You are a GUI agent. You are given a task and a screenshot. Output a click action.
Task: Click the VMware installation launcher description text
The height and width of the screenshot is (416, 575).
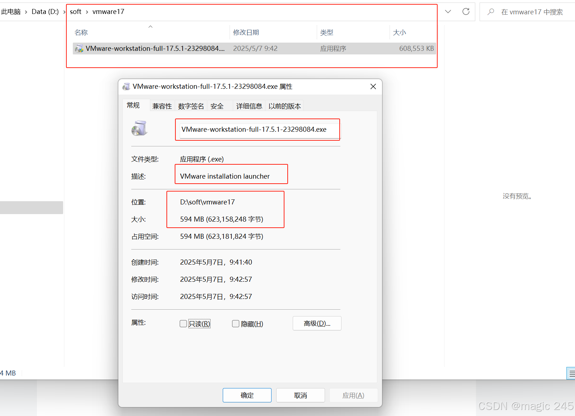click(x=225, y=176)
